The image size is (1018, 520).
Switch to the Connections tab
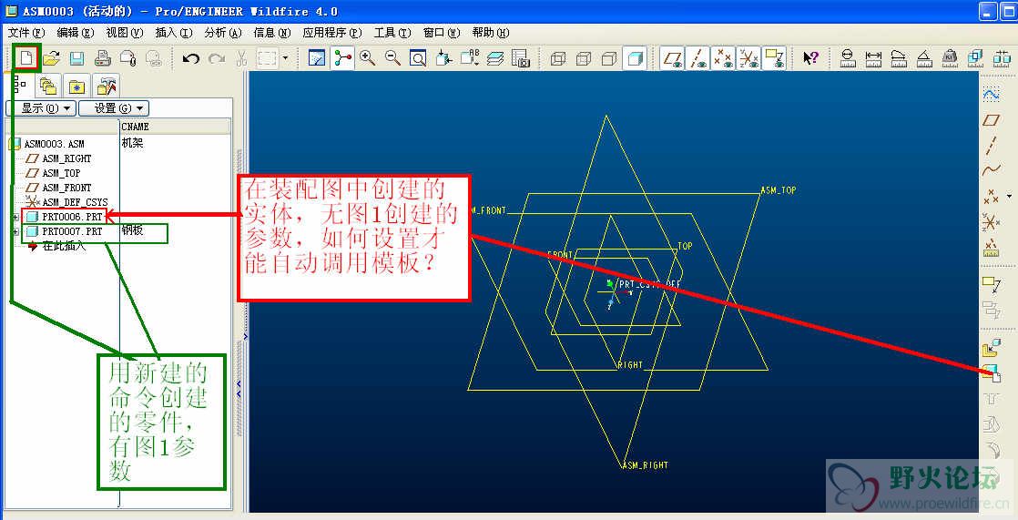(106, 86)
